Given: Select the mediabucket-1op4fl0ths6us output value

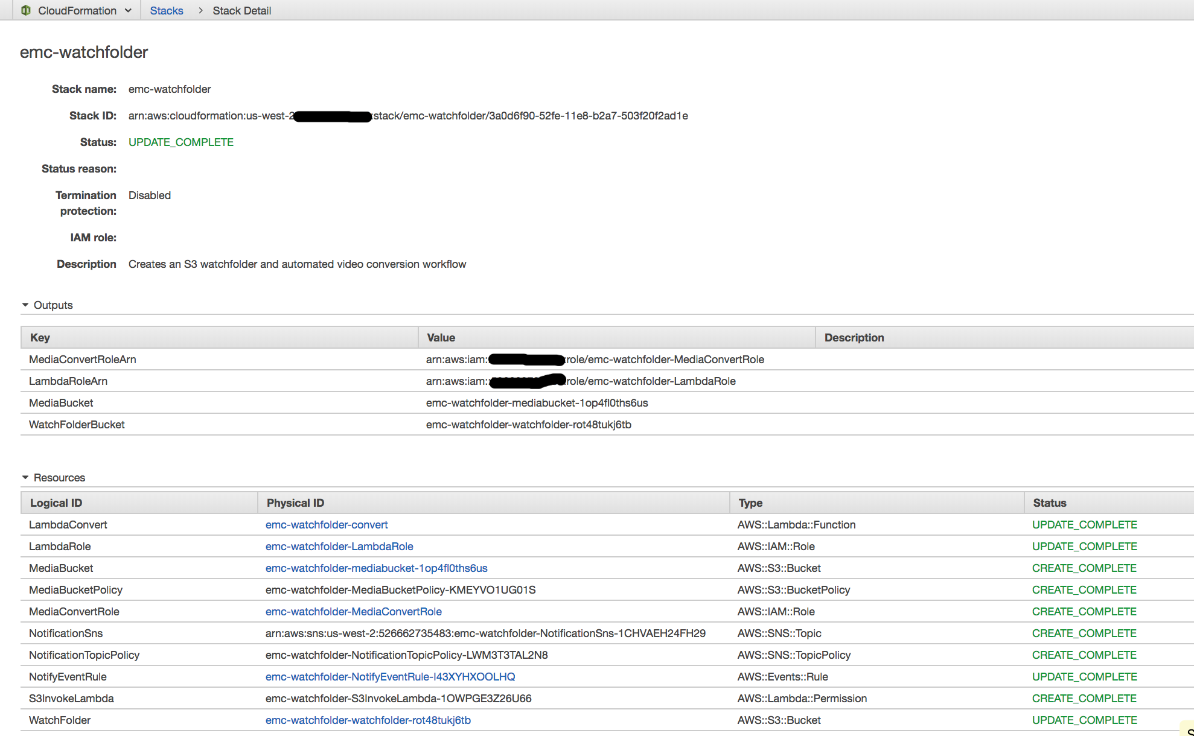Looking at the screenshot, I should [537, 403].
